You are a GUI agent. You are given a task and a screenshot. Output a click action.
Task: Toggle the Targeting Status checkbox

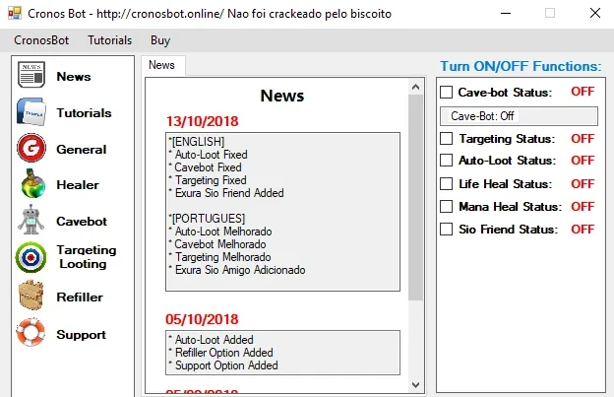446,138
